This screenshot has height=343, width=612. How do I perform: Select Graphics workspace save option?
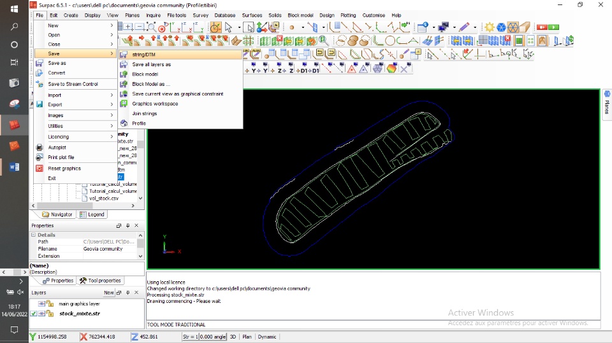(x=180, y=104)
